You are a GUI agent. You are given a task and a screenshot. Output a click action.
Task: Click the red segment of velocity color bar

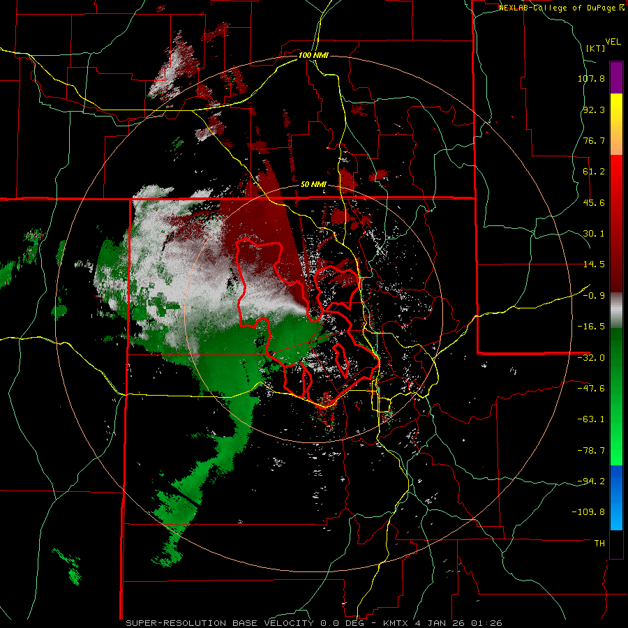[616, 223]
